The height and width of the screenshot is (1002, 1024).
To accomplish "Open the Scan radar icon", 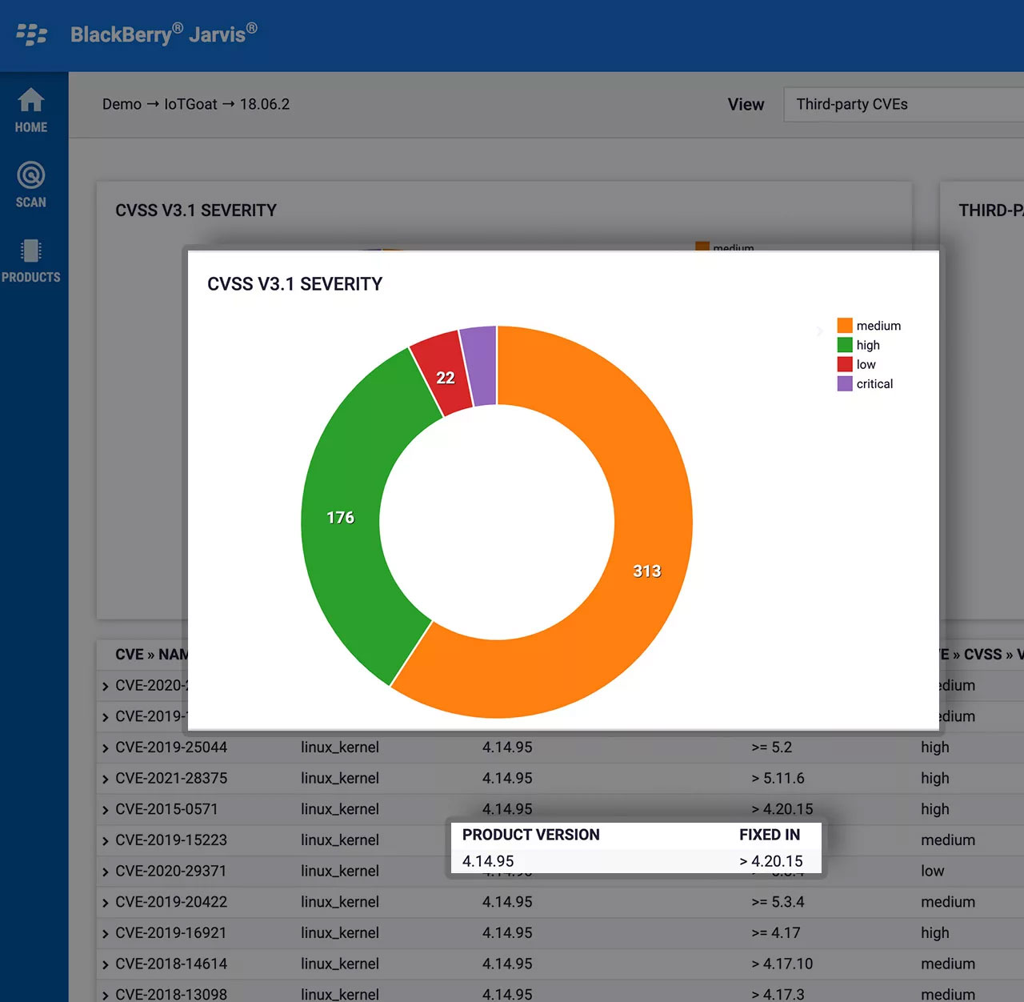I will click(31, 175).
